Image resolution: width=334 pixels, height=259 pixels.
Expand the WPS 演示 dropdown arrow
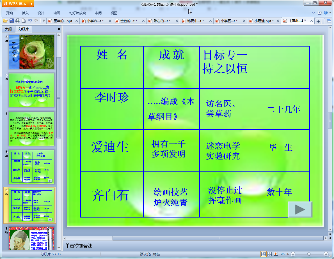coord(32,4)
